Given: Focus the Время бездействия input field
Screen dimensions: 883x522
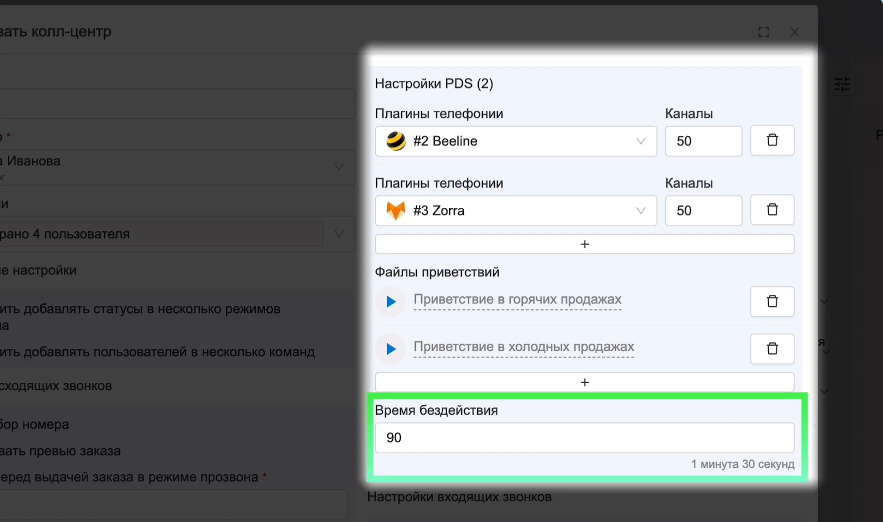Looking at the screenshot, I should (x=584, y=438).
